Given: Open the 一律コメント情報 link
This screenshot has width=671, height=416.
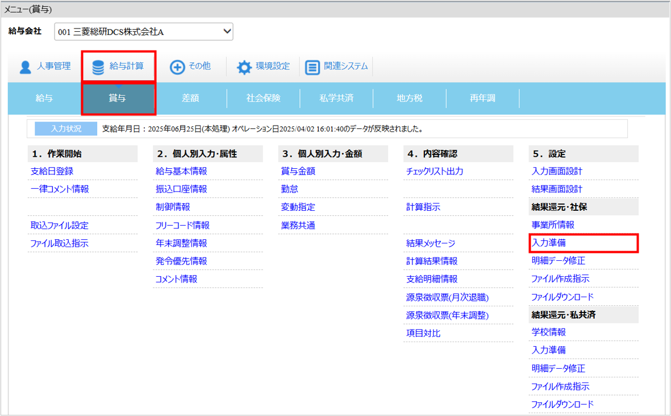Looking at the screenshot, I should pyautogui.click(x=60, y=189).
